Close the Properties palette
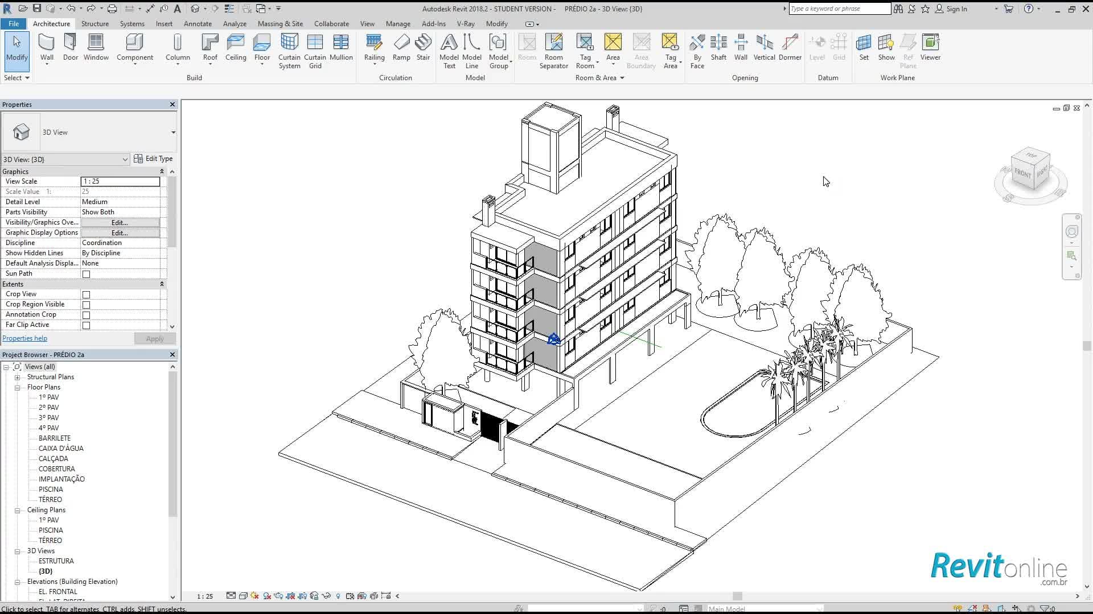Screen dimensions: 1093x614 click(172, 105)
